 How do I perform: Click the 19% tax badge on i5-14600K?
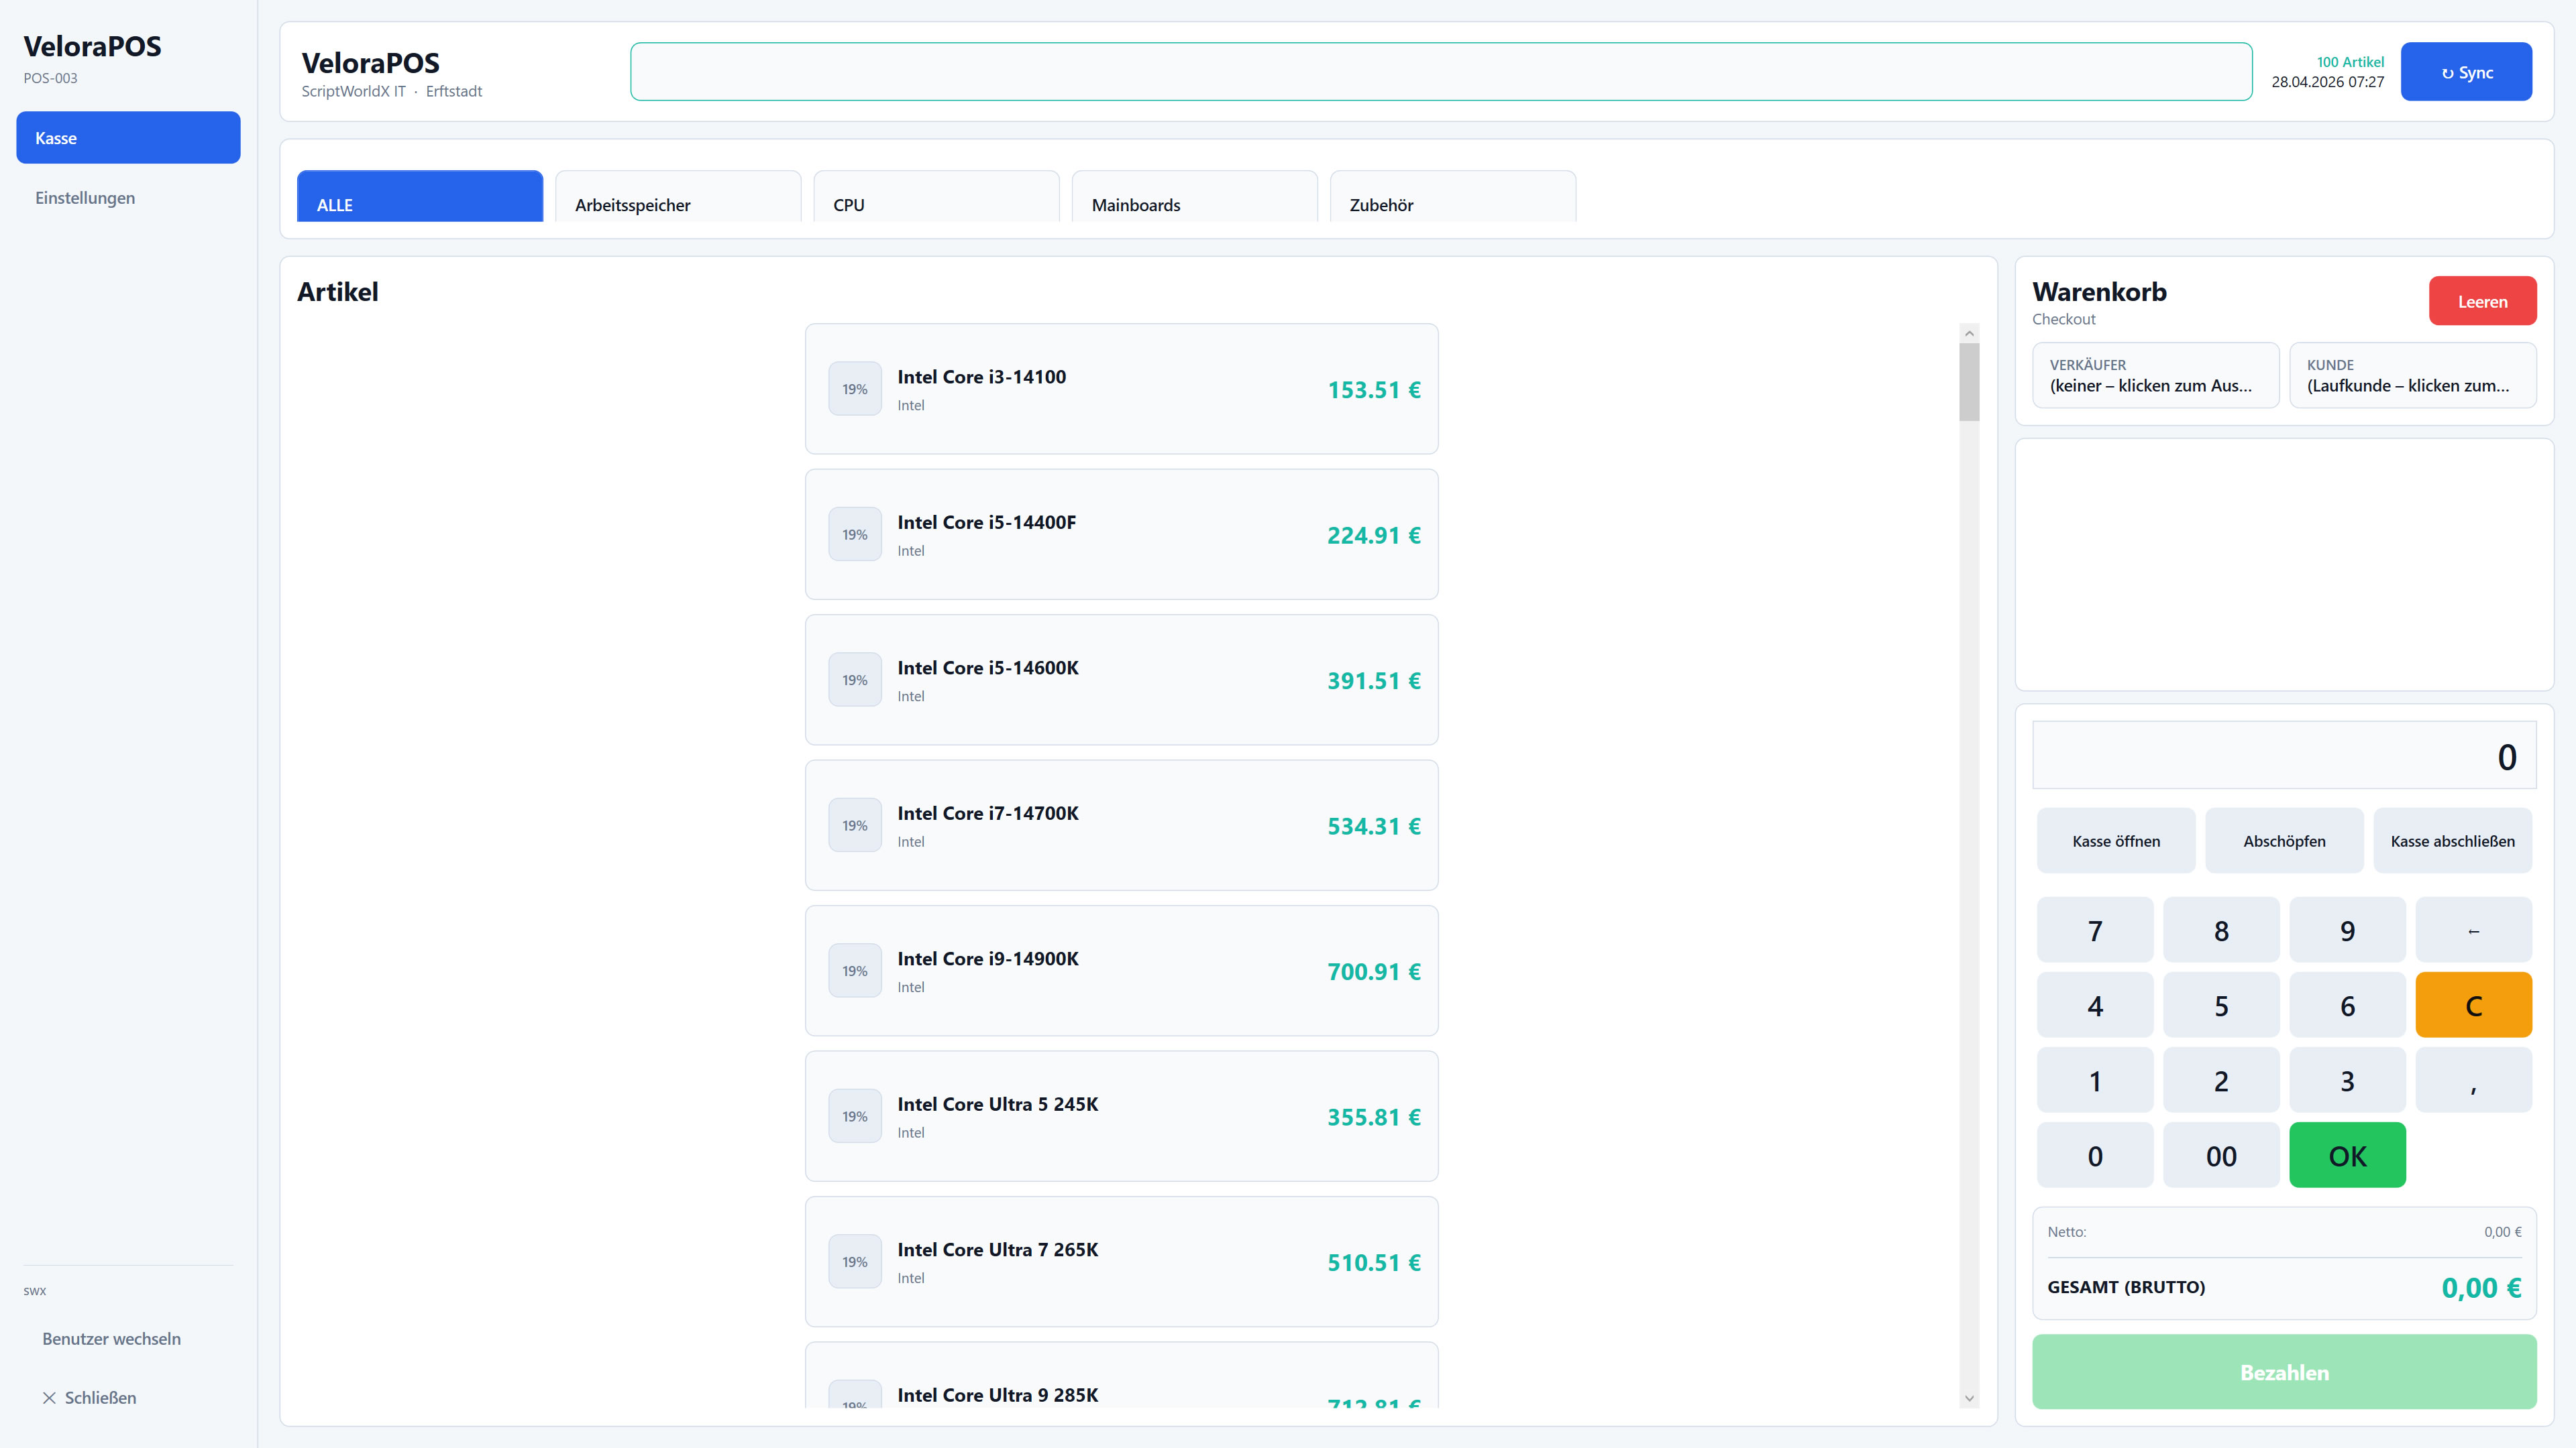pos(855,680)
